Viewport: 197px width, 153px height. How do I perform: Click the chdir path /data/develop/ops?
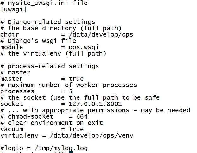coord(101,35)
